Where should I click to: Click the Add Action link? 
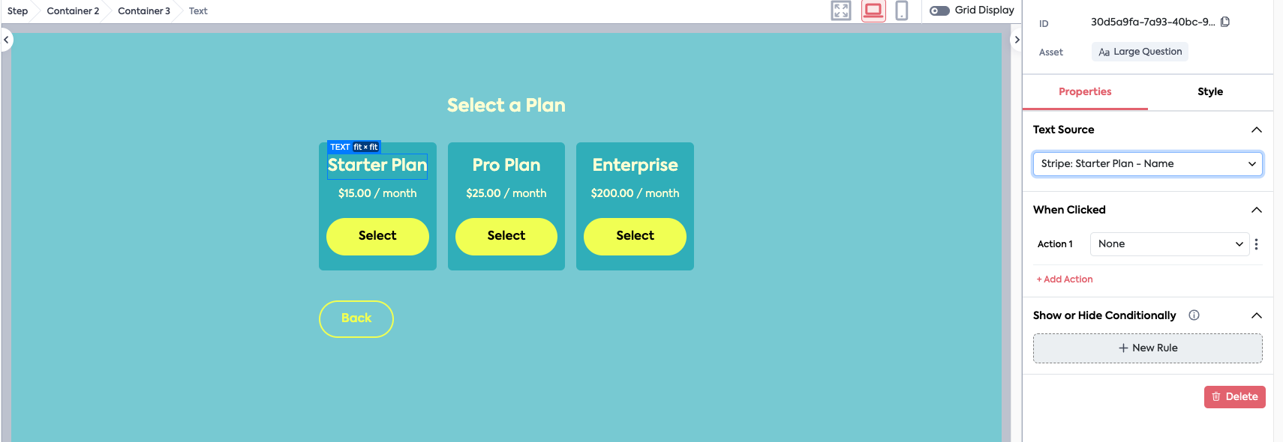[1065, 279]
